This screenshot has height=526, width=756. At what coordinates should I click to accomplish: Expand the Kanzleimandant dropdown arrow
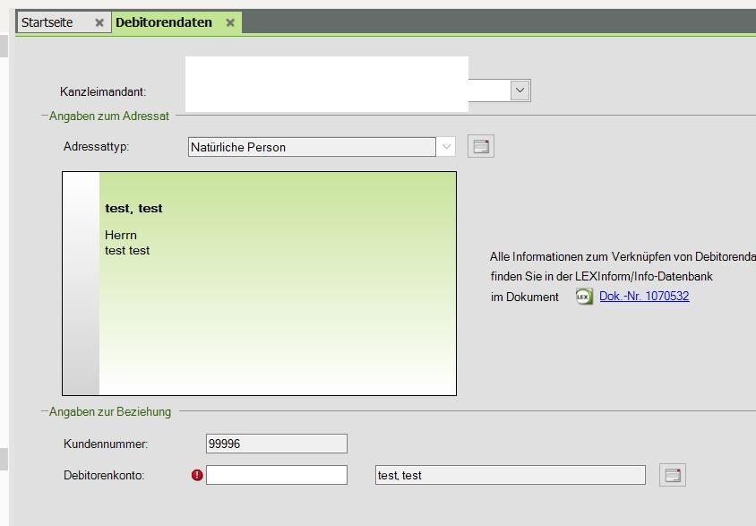(x=520, y=90)
